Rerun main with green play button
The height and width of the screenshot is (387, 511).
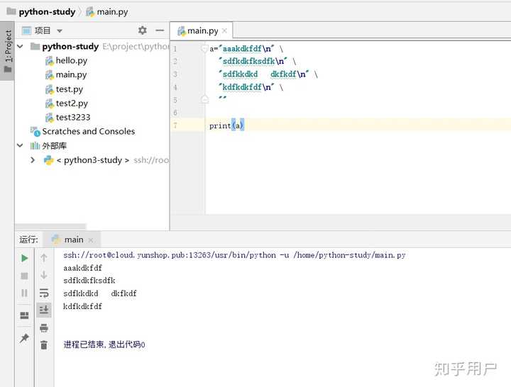24,258
